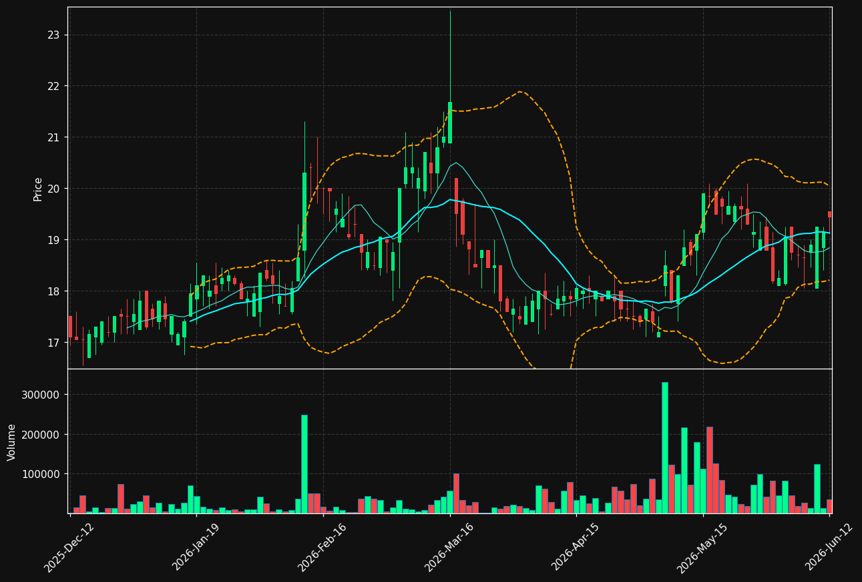Click the volume tick label 200000

coord(41,435)
